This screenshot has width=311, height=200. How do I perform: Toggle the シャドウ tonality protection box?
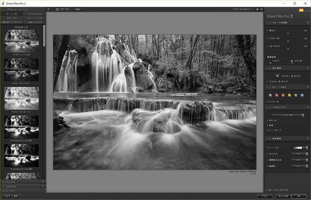point(270,61)
